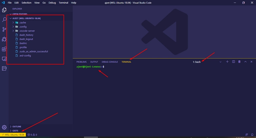Select the .config folder name

click(x=23, y=27)
